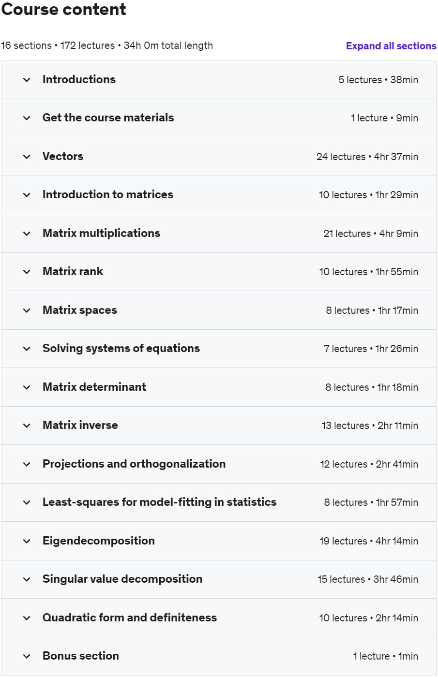
Task: Select the Introduction to matrices heading
Action: click(x=107, y=194)
